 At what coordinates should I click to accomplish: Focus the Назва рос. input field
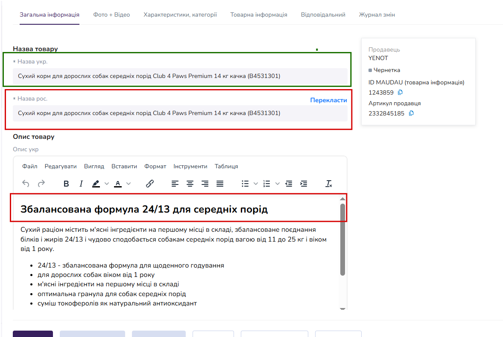(x=180, y=113)
